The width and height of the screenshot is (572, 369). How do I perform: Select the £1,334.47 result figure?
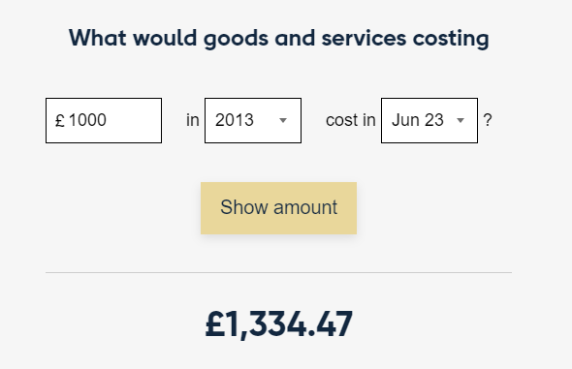tap(279, 323)
